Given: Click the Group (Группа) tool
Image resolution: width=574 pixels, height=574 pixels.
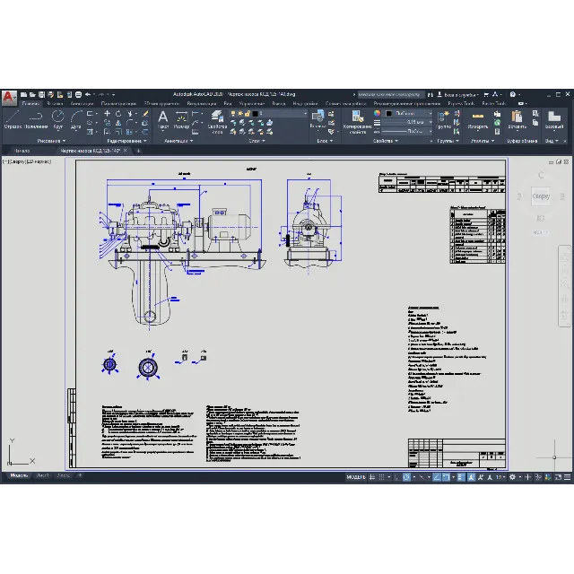Looking at the screenshot, I should point(443,120).
